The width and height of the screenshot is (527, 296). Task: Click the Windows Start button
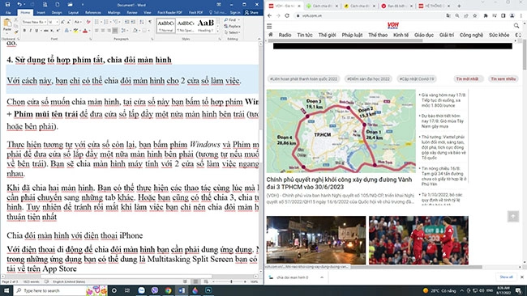[6, 290]
